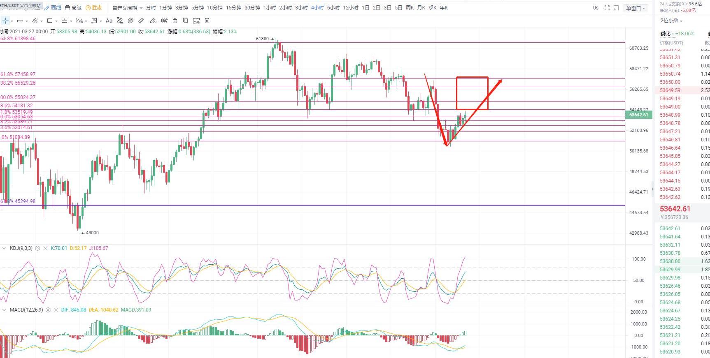Open the 自定义周期 custom period dropdown

coord(127,8)
